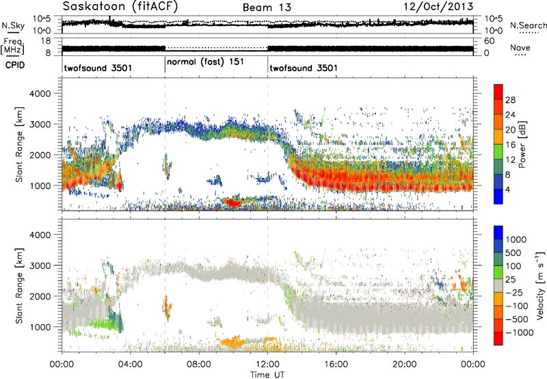
Task: Click the '18' frequency axis tick
Action: [46, 41]
